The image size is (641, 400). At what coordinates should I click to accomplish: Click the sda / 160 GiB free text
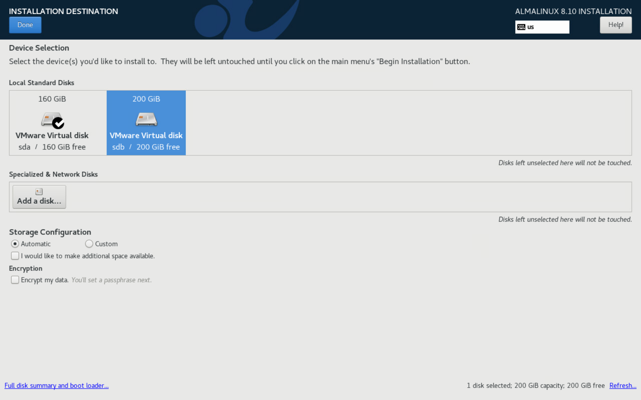pyautogui.click(x=52, y=147)
